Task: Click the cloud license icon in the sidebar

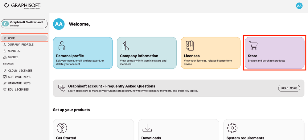Action: (5, 71)
